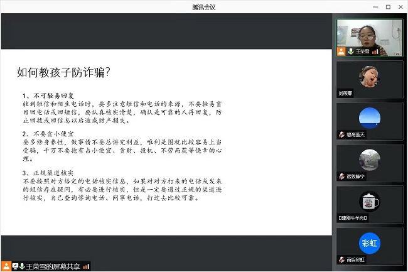Click the screen share icon in bottom status bar
This screenshot has width=408, height=272.
(15, 266)
